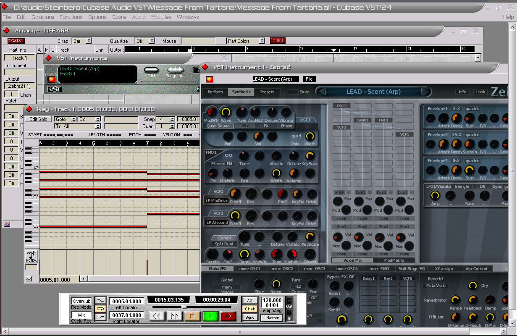Open the Arp Control tab in Zebra2
Image resolution: width=517 pixels, height=336 pixels.
click(476, 269)
